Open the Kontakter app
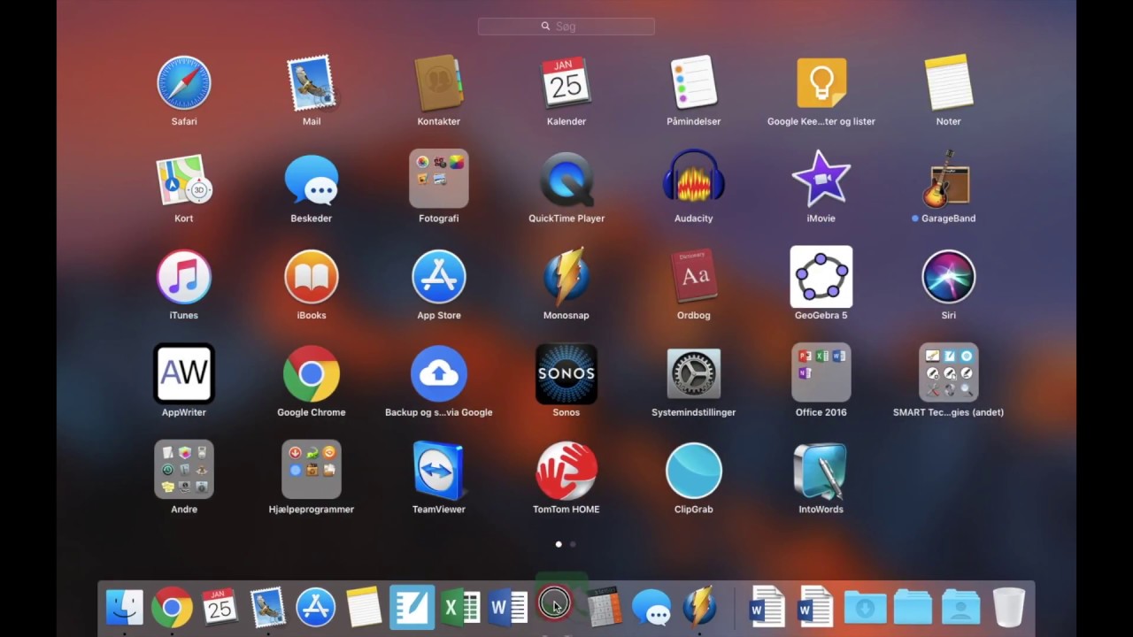 (x=439, y=83)
